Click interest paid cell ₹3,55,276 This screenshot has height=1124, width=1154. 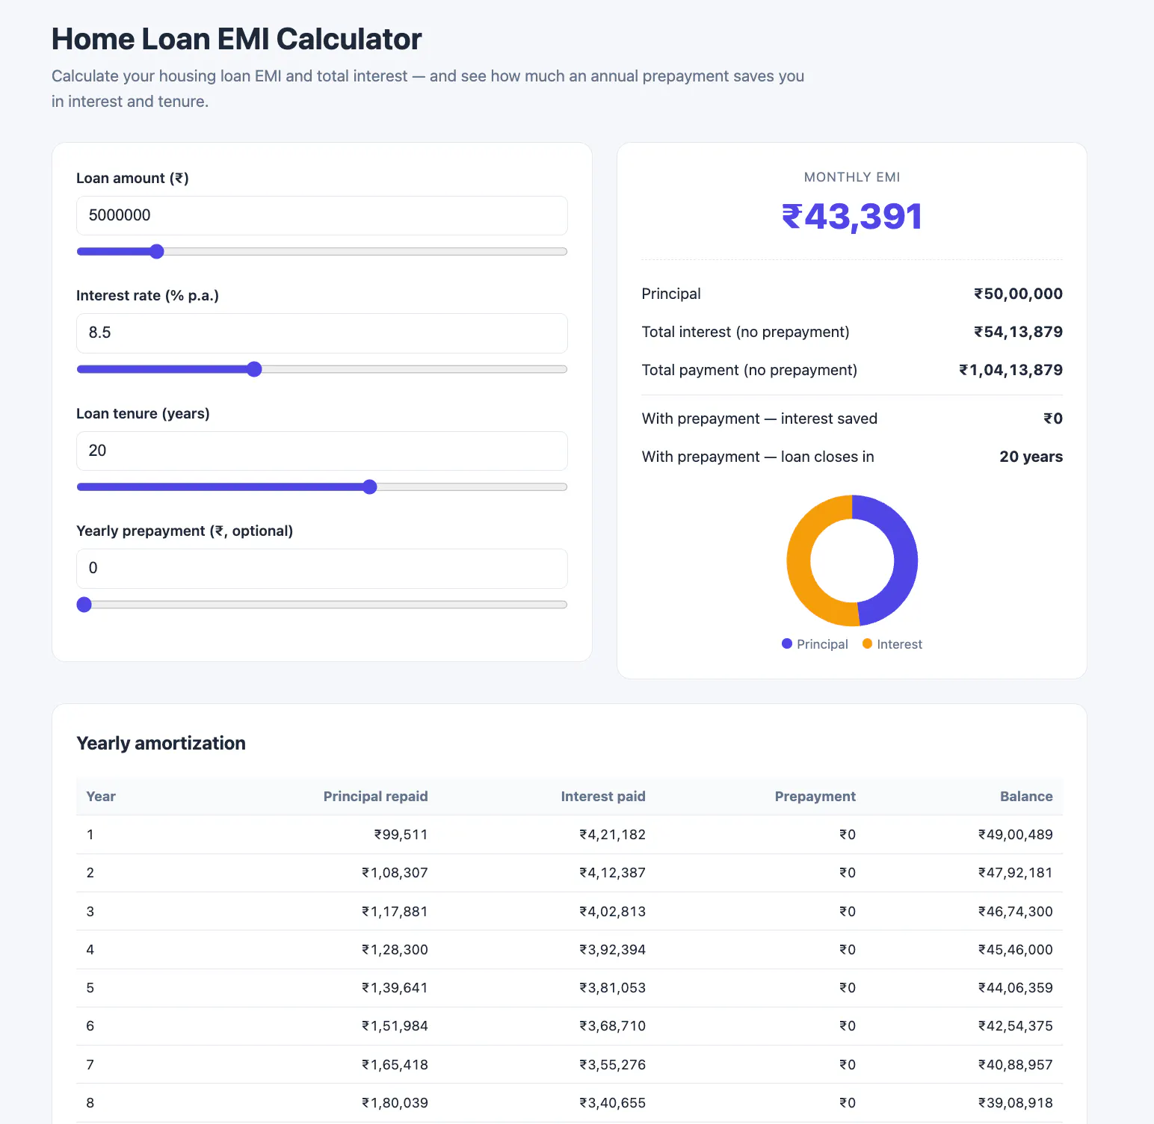[612, 1065]
